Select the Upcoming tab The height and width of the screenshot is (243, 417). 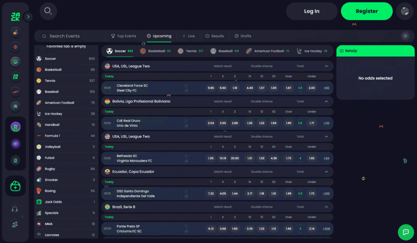159,36
